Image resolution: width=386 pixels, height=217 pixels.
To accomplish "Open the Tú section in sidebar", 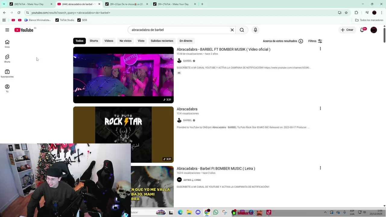I will tap(7, 88).
